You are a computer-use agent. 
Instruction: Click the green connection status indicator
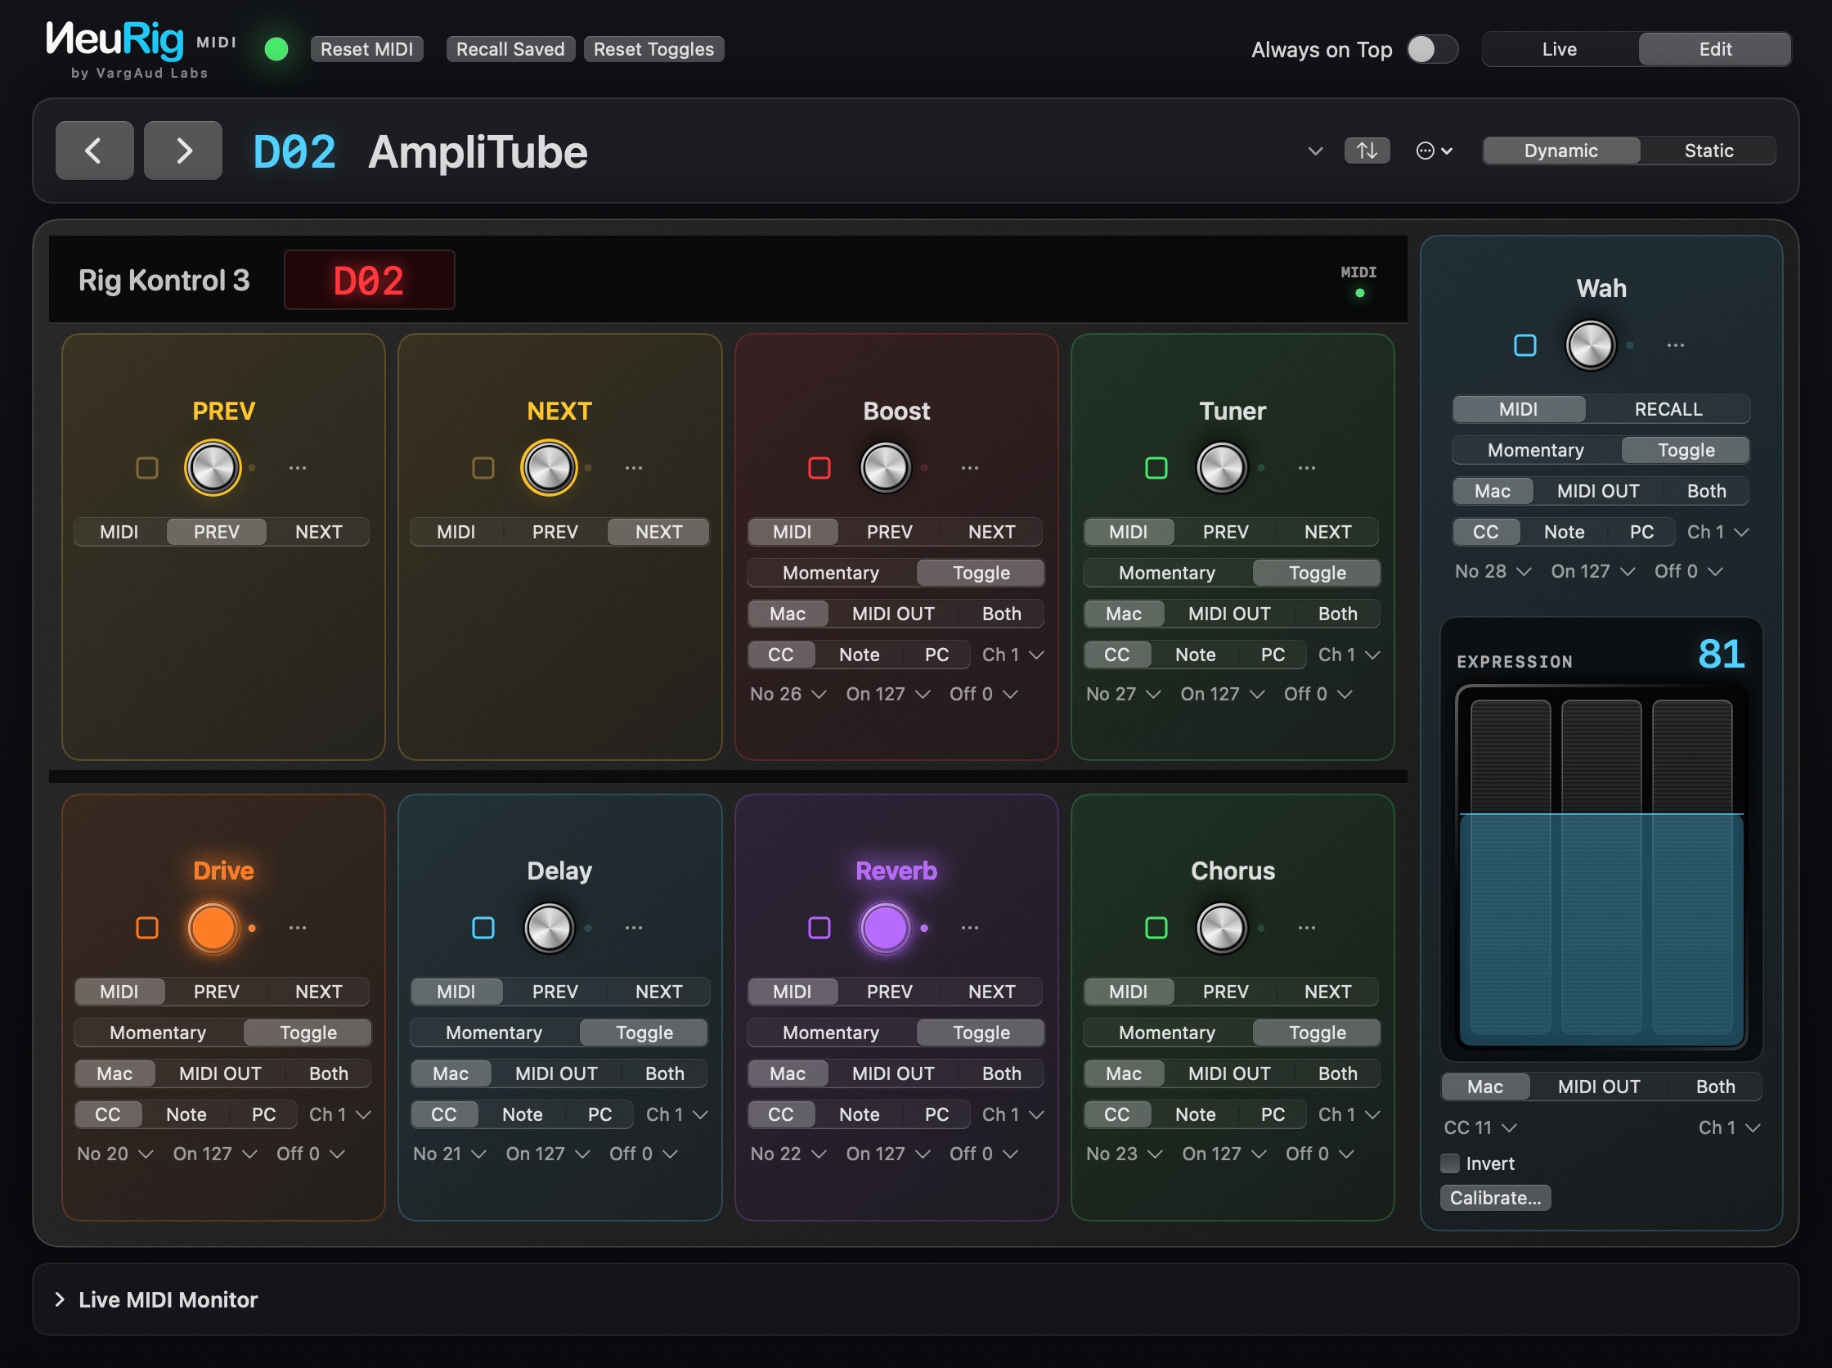276,49
